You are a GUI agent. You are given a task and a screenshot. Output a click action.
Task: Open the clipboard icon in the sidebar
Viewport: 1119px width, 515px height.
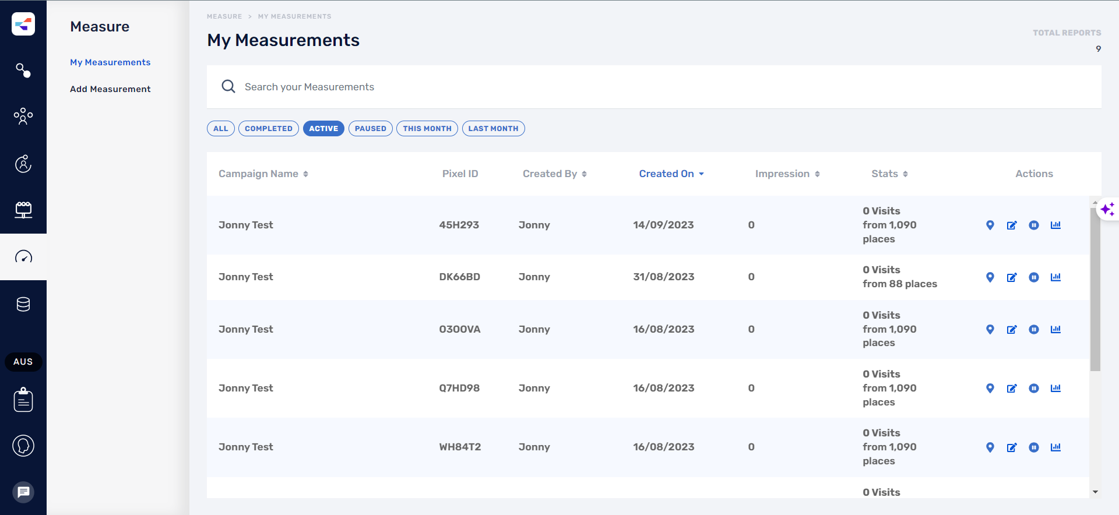(23, 400)
